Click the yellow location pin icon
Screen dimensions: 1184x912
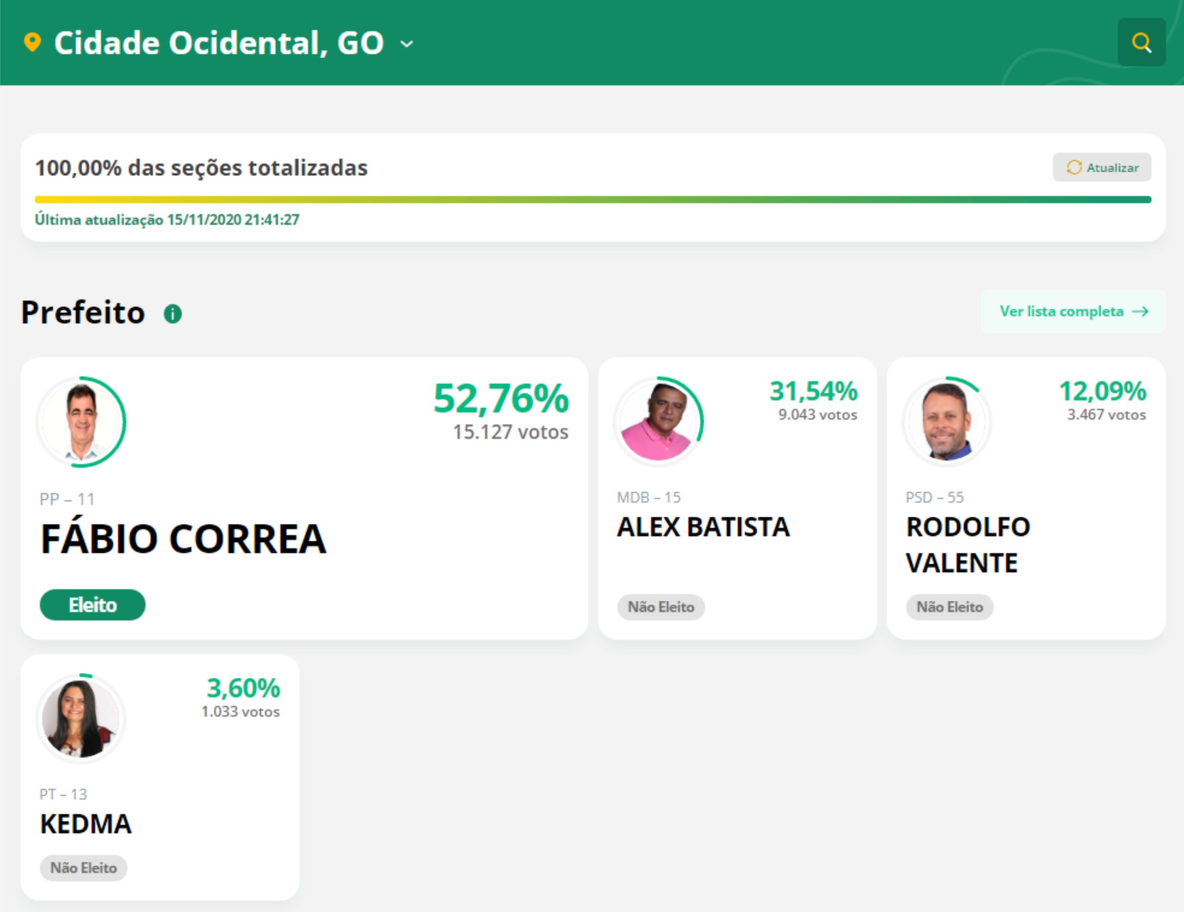click(32, 42)
